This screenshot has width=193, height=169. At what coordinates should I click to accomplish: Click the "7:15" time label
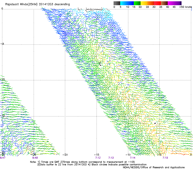(165, 158)
